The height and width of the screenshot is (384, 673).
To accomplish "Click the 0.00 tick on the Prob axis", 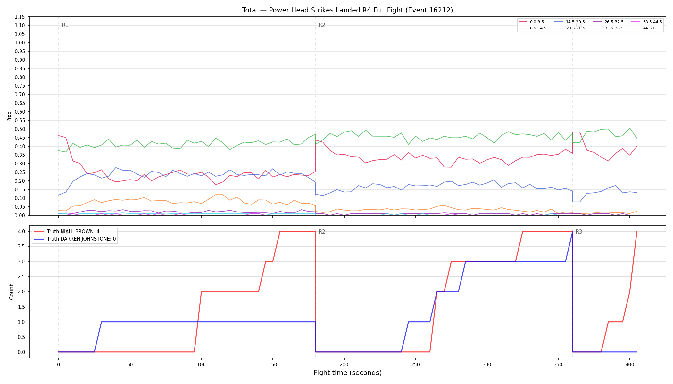I will (x=20, y=215).
